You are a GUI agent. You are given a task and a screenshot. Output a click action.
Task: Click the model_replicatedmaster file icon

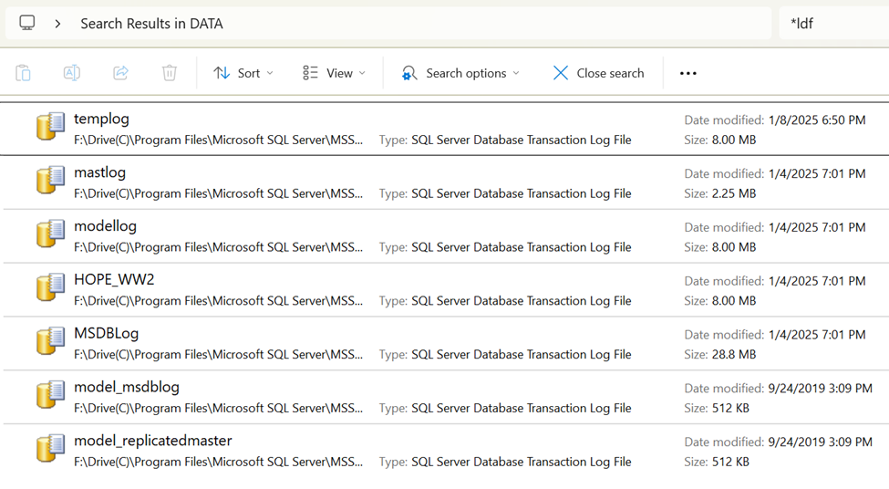pos(50,450)
